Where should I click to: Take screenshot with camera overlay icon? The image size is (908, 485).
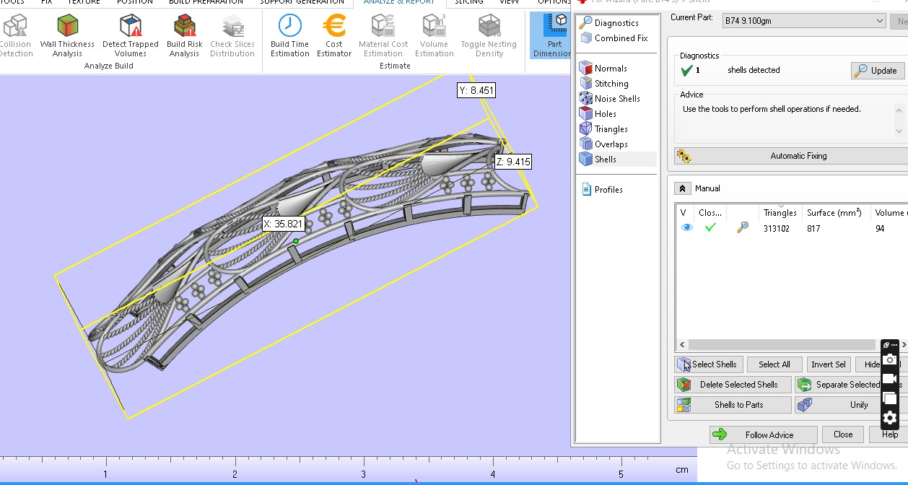(890, 360)
